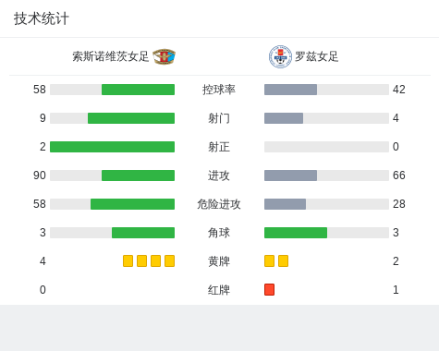
Task: Click the last yellow card of 索斯诺维茨女足
Action: [x=169, y=260]
